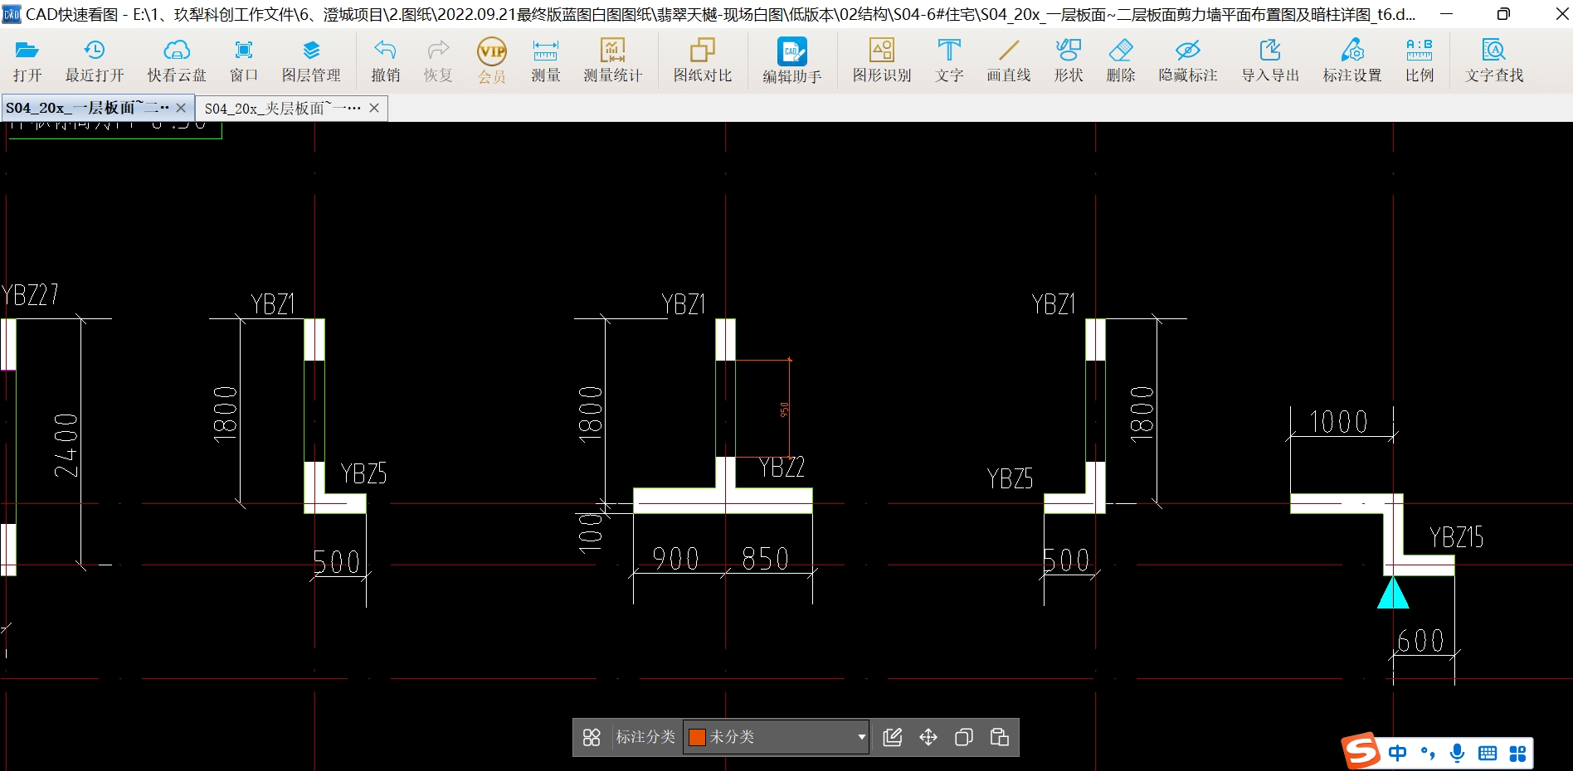Click the 1000 dimension text
This screenshot has height=771, width=1573.
coord(1338,422)
